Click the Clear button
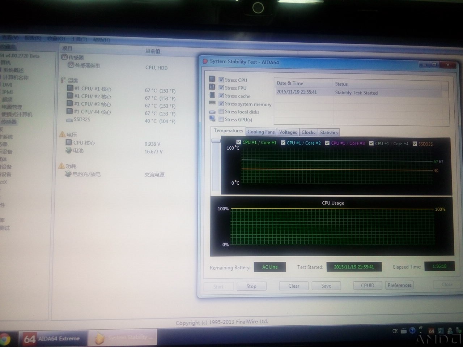Image resolution: width=463 pixels, height=347 pixels. point(294,286)
